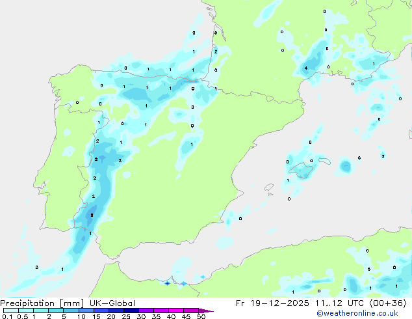Click the 0.5–1 mm legend color swatch
Image resolution: width=412 pixels, height=319 pixels.
tap(26, 311)
